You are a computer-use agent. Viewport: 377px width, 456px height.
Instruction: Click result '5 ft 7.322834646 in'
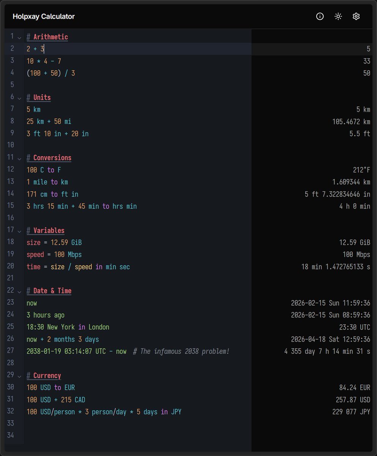click(338, 194)
